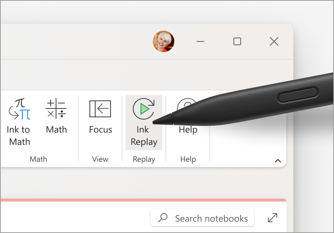Click the diagonal double-arrow expand icon
The width and height of the screenshot is (334, 233).
click(x=272, y=218)
